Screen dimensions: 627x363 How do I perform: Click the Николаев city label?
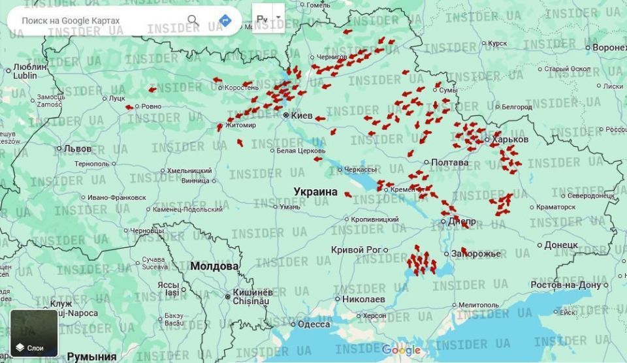pos(363,299)
